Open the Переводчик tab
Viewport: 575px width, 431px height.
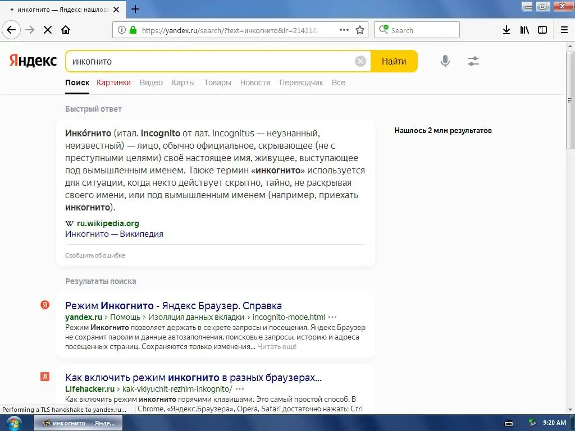(x=301, y=83)
